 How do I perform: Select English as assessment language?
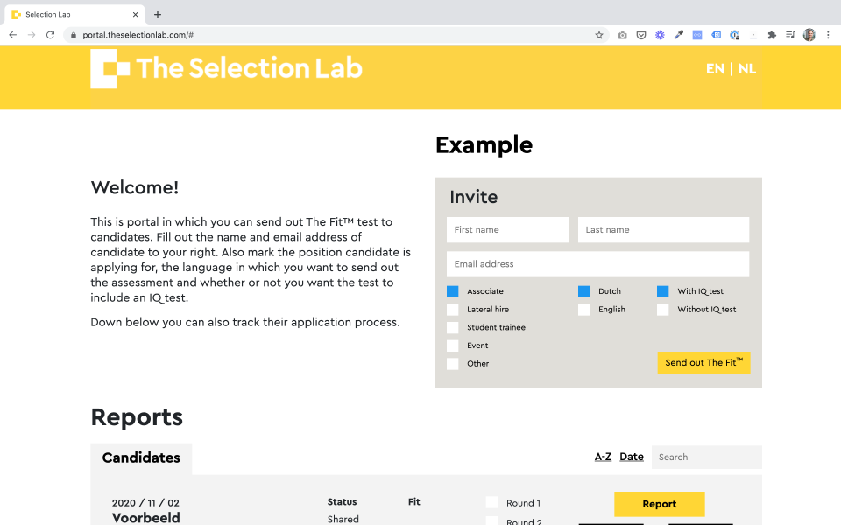point(585,309)
